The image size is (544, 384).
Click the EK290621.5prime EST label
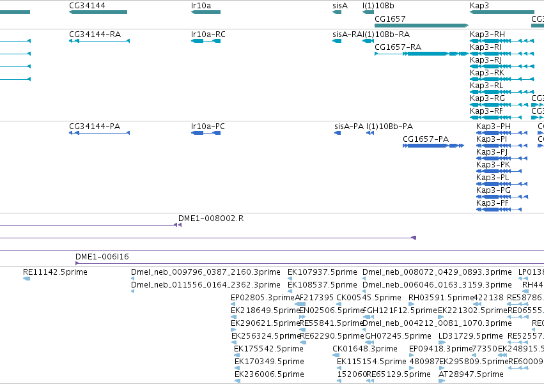(265, 323)
